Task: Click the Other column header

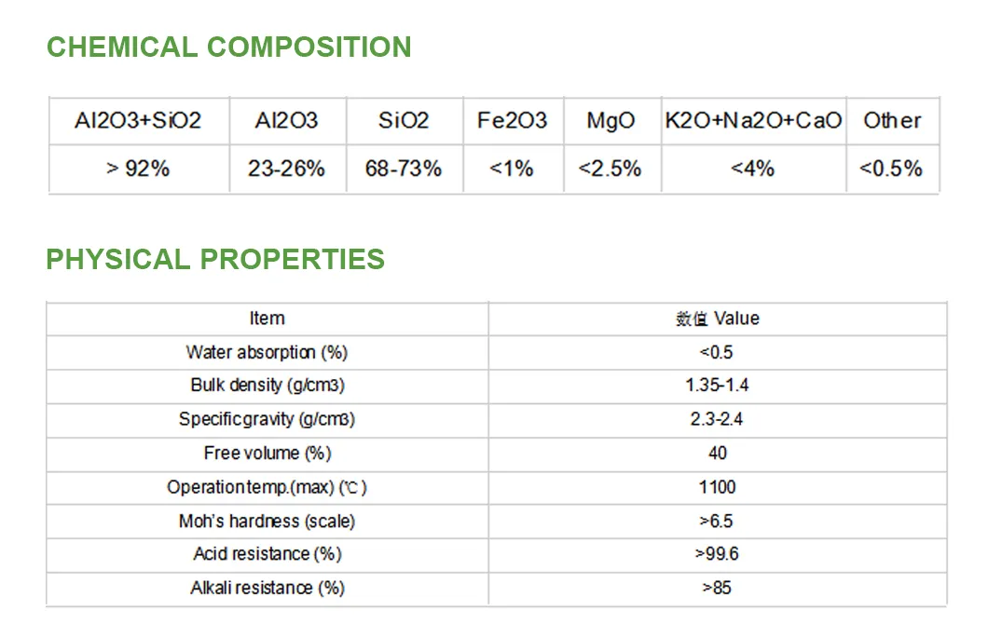Action: pos(892,120)
